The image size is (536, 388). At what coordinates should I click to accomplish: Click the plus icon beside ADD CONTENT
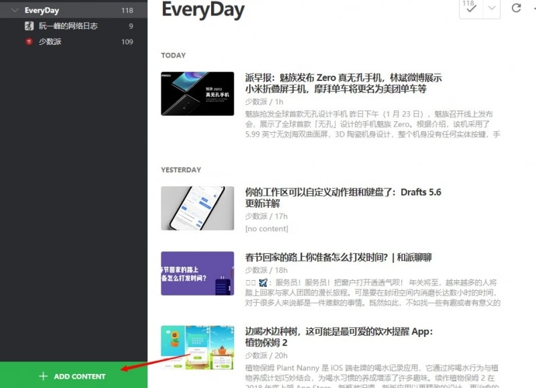44,377
